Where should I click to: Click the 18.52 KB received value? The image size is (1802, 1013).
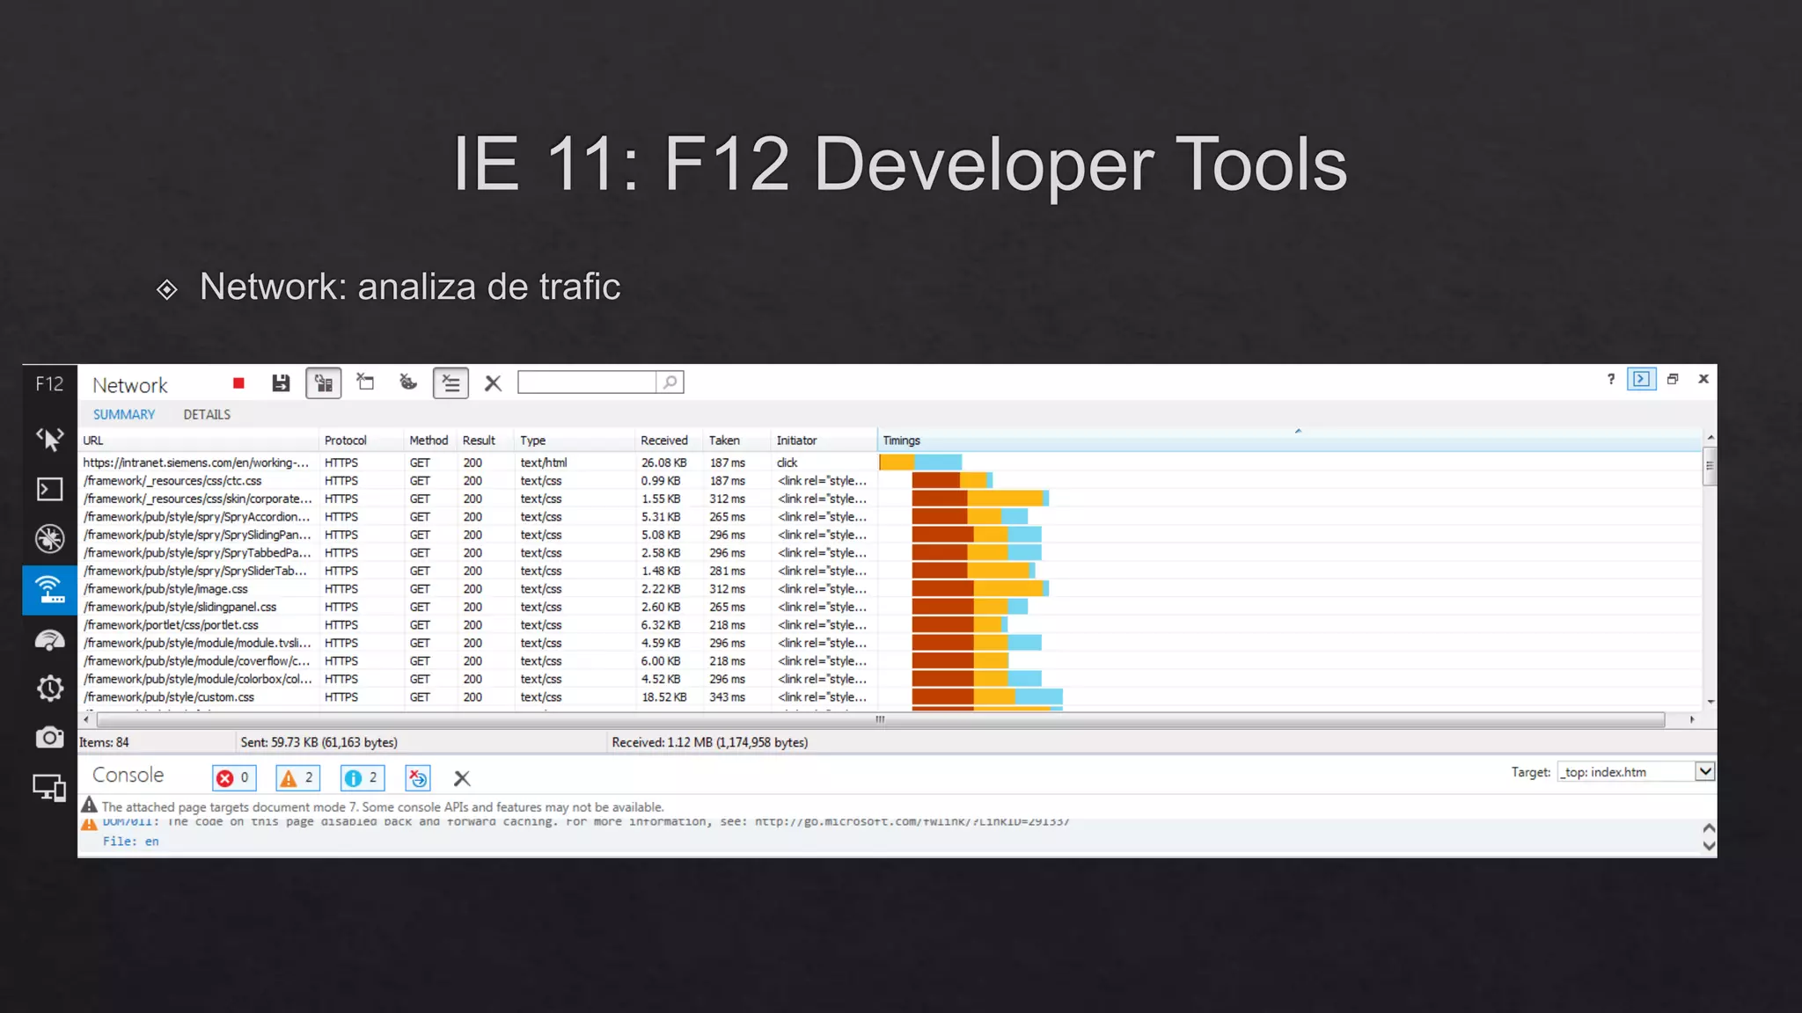point(664,697)
